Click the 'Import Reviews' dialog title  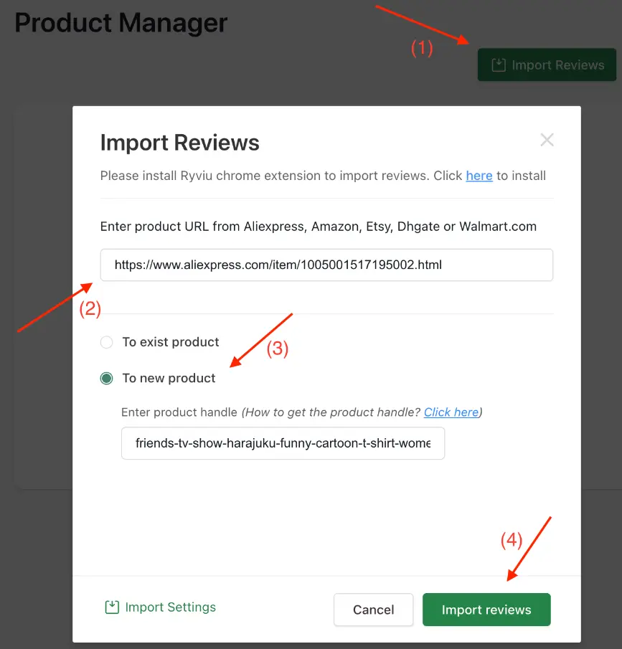(x=180, y=143)
